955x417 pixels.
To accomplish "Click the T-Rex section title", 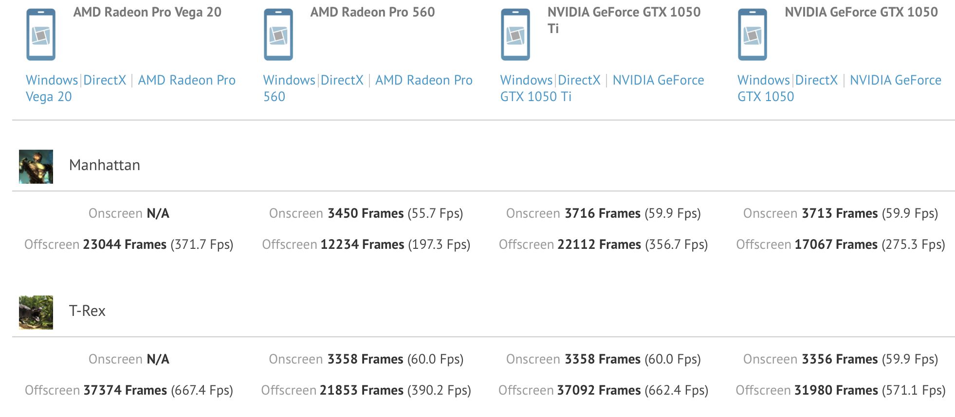I will pyautogui.click(x=87, y=311).
